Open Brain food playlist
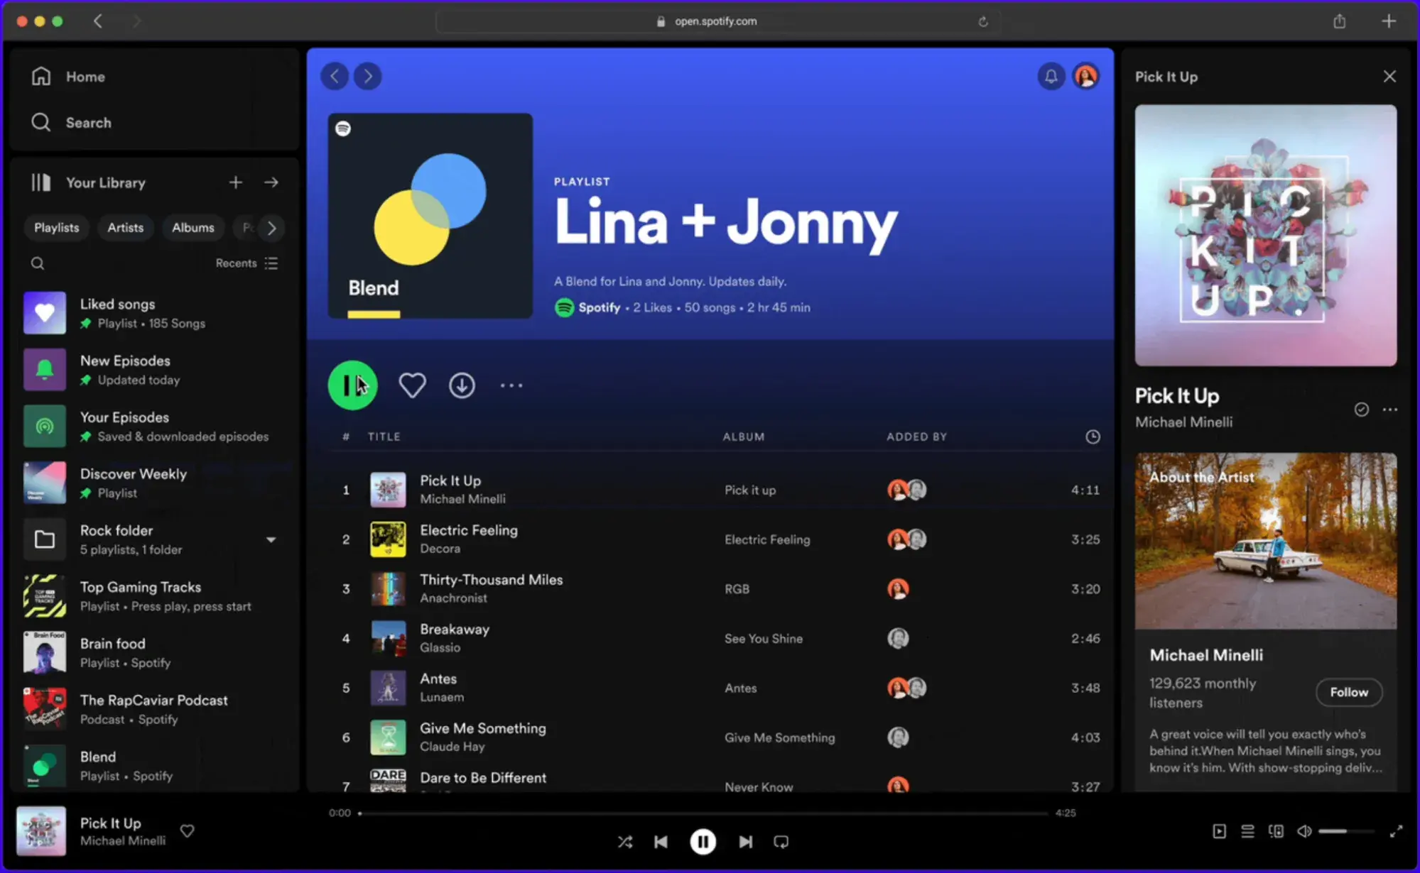 tap(154, 653)
